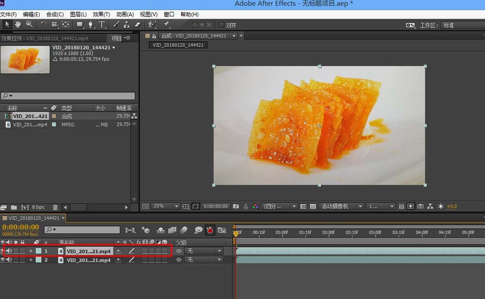Click the label color swatch of layer 2
This screenshot has width=485, height=299.
click(38, 260)
